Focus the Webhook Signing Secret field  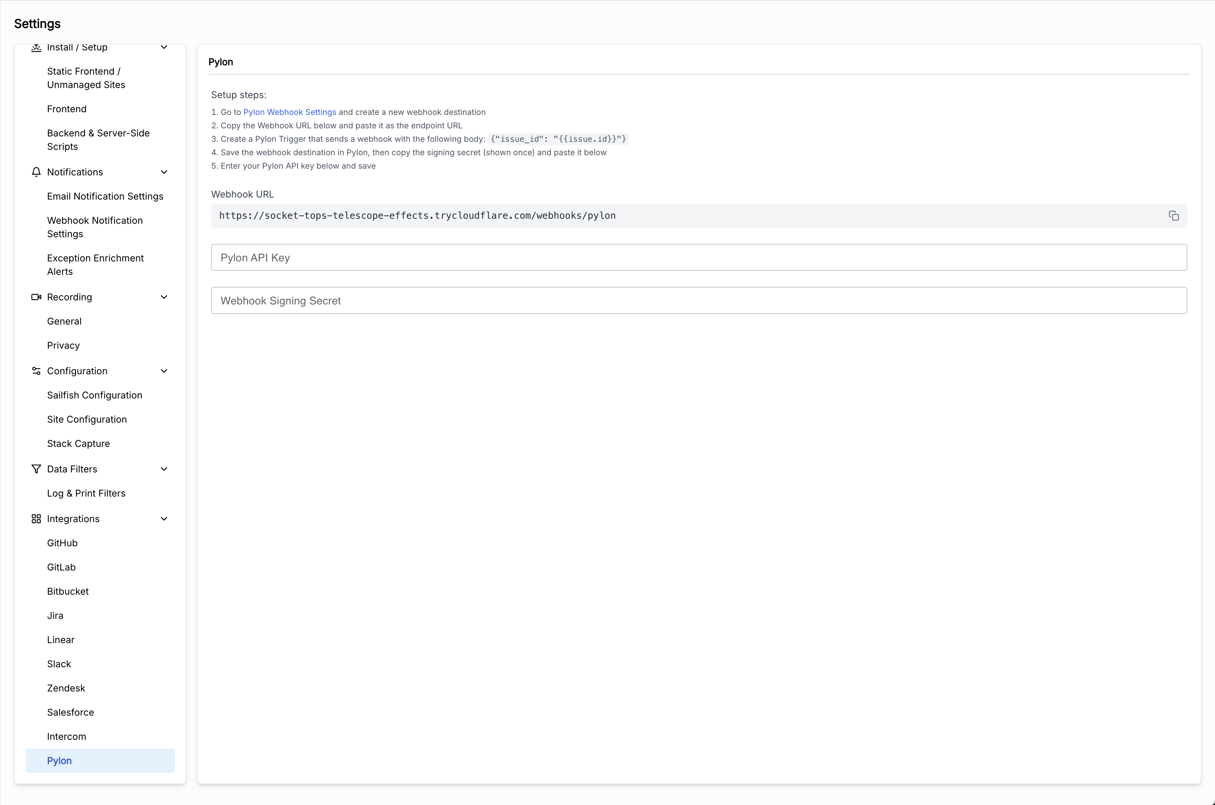[x=699, y=300]
